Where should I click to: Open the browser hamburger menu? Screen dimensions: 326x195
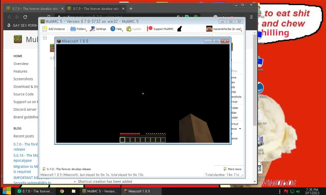click(x=251, y=17)
